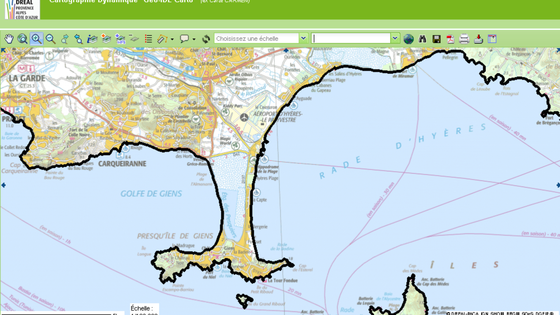Save the map with floppy icon
The height and width of the screenshot is (315, 560).
point(437,39)
